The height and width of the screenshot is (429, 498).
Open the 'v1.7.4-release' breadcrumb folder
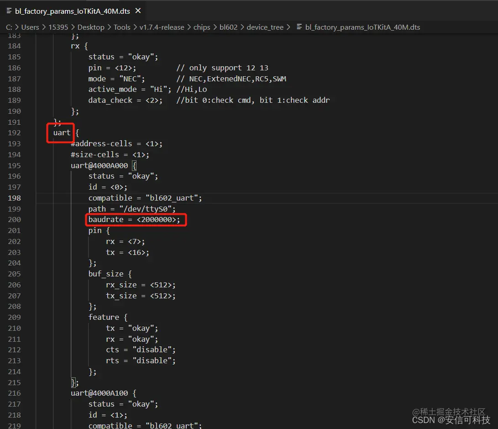click(x=162, y=27)
